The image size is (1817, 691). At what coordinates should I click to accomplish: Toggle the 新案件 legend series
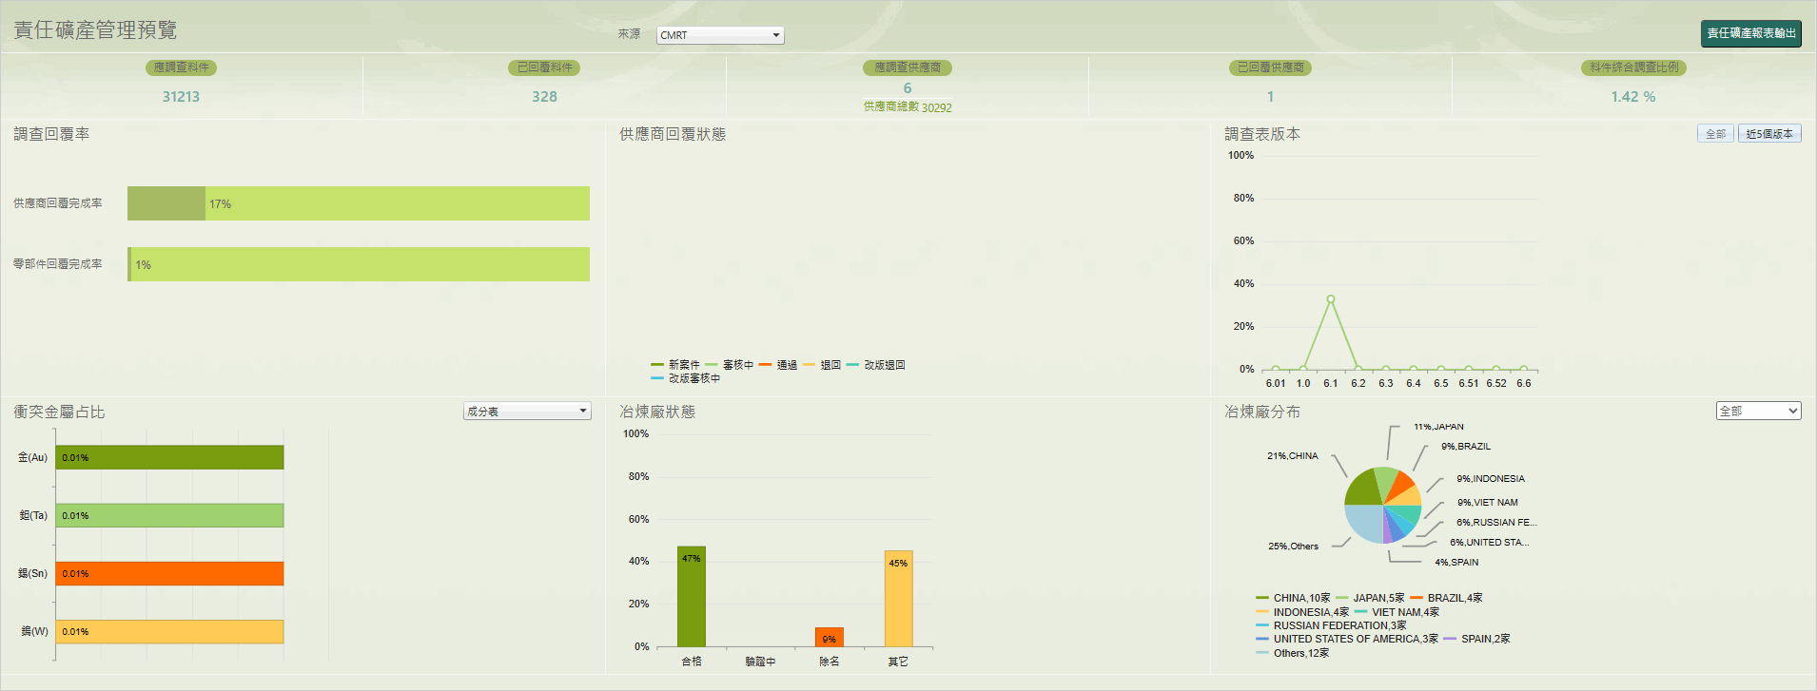click(x=675, y=365)
